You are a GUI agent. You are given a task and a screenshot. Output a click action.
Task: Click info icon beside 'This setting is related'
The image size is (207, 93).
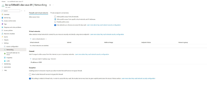click(x=30, y=79)
